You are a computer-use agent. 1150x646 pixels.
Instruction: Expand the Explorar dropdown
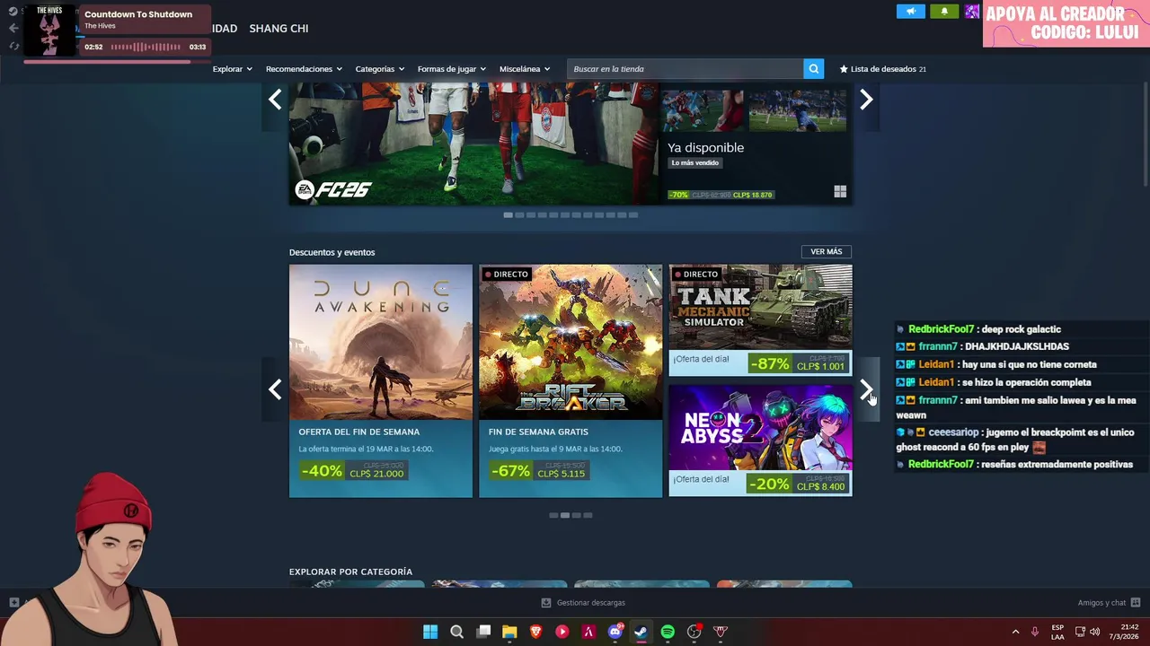click(x=233, y=69)
